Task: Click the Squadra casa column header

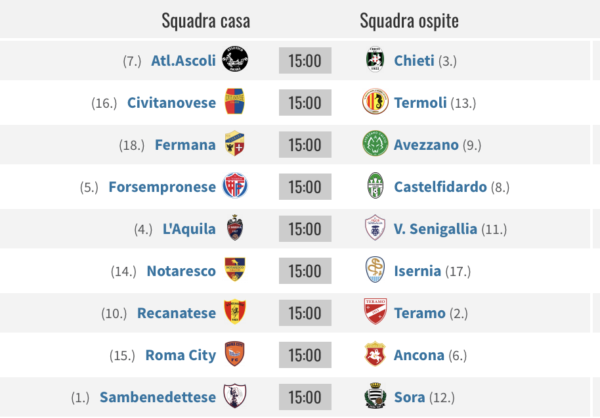Action: (205, 20)
